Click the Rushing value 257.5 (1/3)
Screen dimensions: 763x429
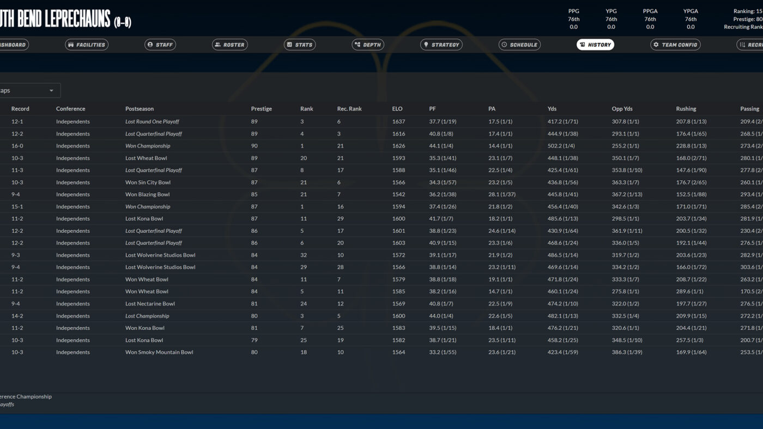690,340
